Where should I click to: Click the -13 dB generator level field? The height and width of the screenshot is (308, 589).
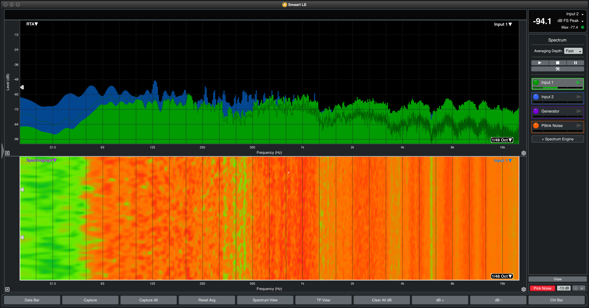click(x=564, y=288)
